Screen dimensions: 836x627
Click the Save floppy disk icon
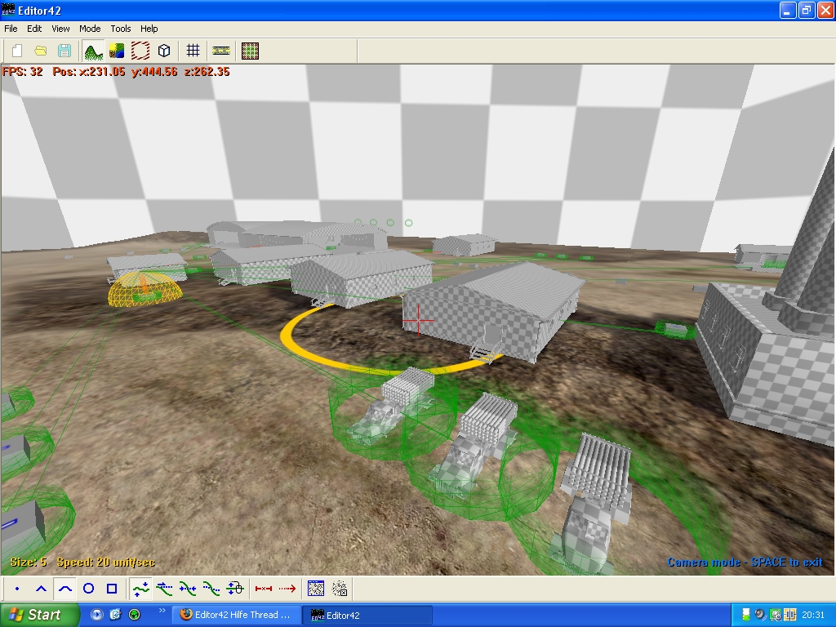(64, 51)
